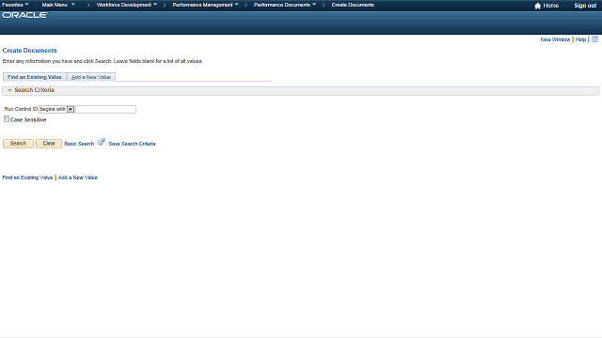This screenshot has height=338, width=602.
Task: Open the Basic Search link
Action: tap(79, 144)
